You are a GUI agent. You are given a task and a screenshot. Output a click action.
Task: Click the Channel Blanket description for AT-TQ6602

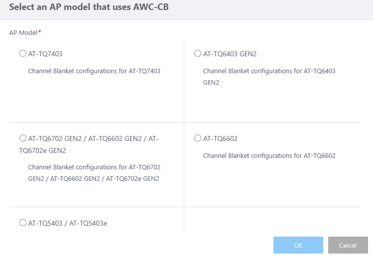pyautogui.click(x=269, y=156)
